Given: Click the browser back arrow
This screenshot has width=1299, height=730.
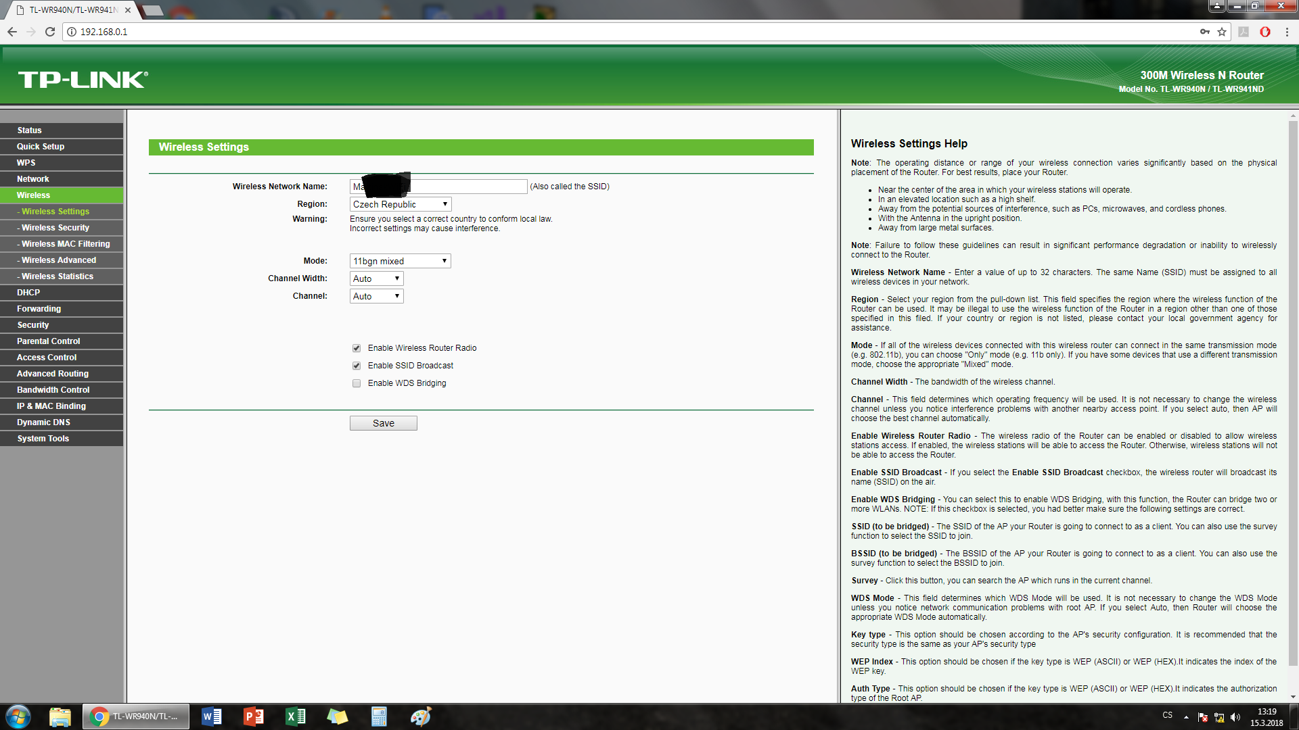Looking at the screenshot, I should 12,32.
